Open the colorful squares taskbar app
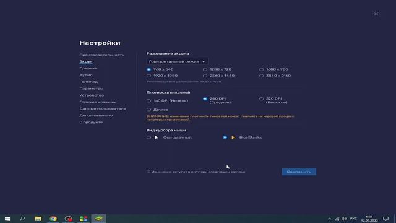The width and height of the screenshot is (396, 223). 84,219
